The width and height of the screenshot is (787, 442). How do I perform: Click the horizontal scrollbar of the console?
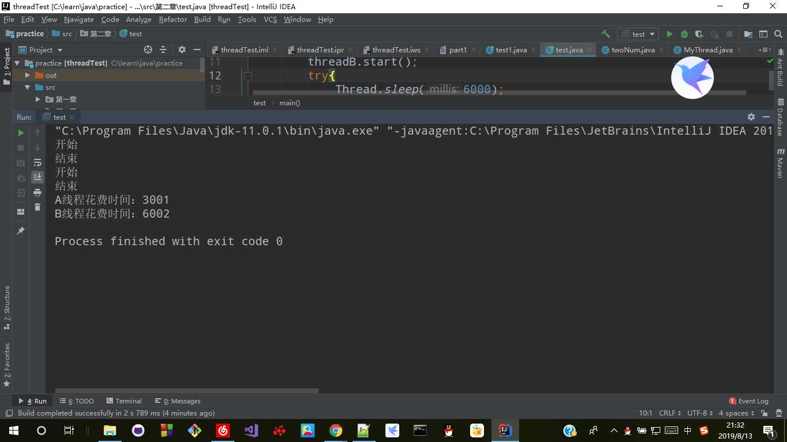187,391
